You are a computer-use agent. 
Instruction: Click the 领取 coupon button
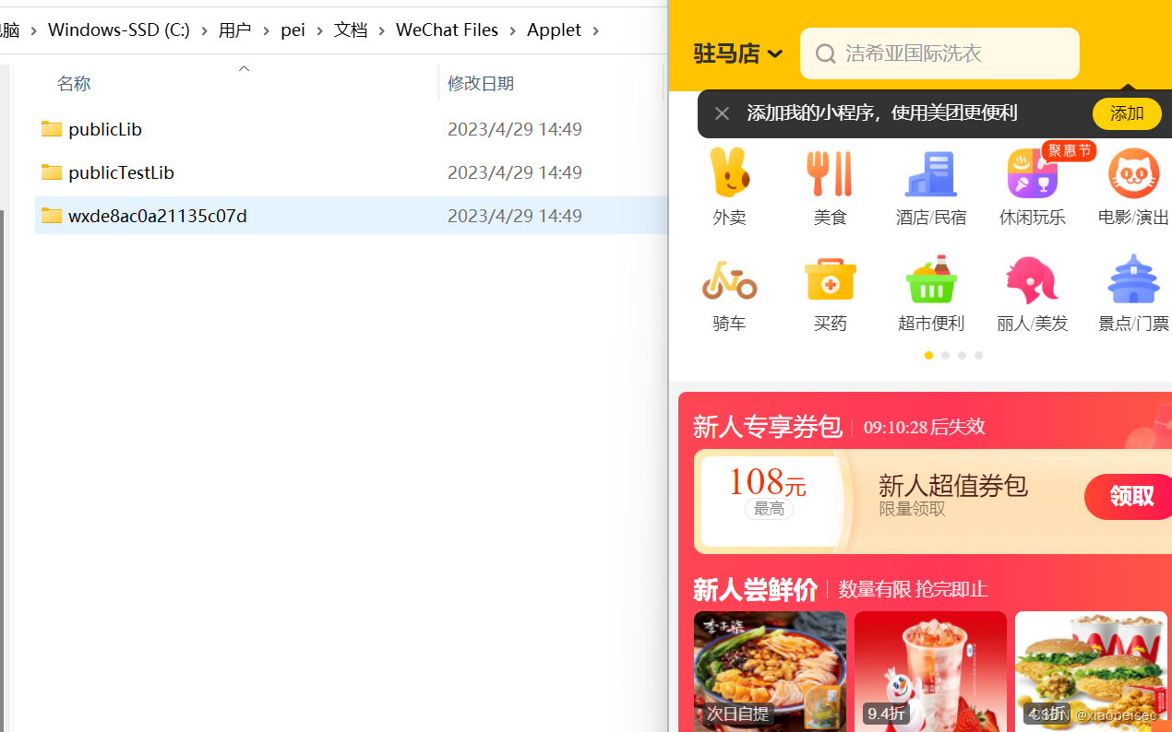1130,497
